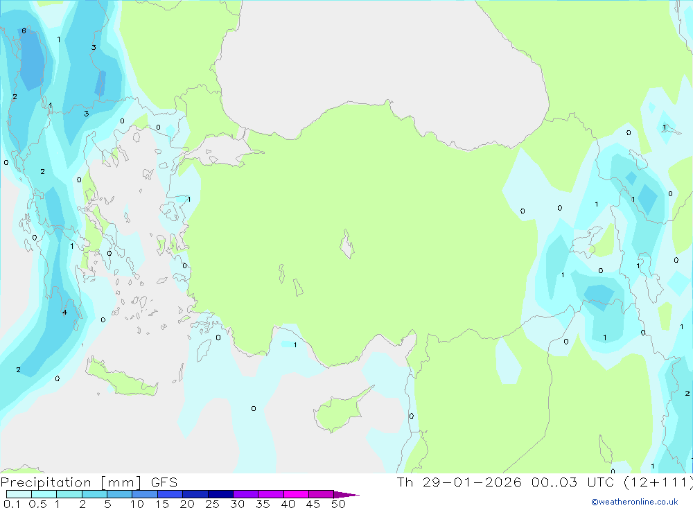Click the '40' legend scale label
This screenshot has height=508, width=693.
point(288,504)
